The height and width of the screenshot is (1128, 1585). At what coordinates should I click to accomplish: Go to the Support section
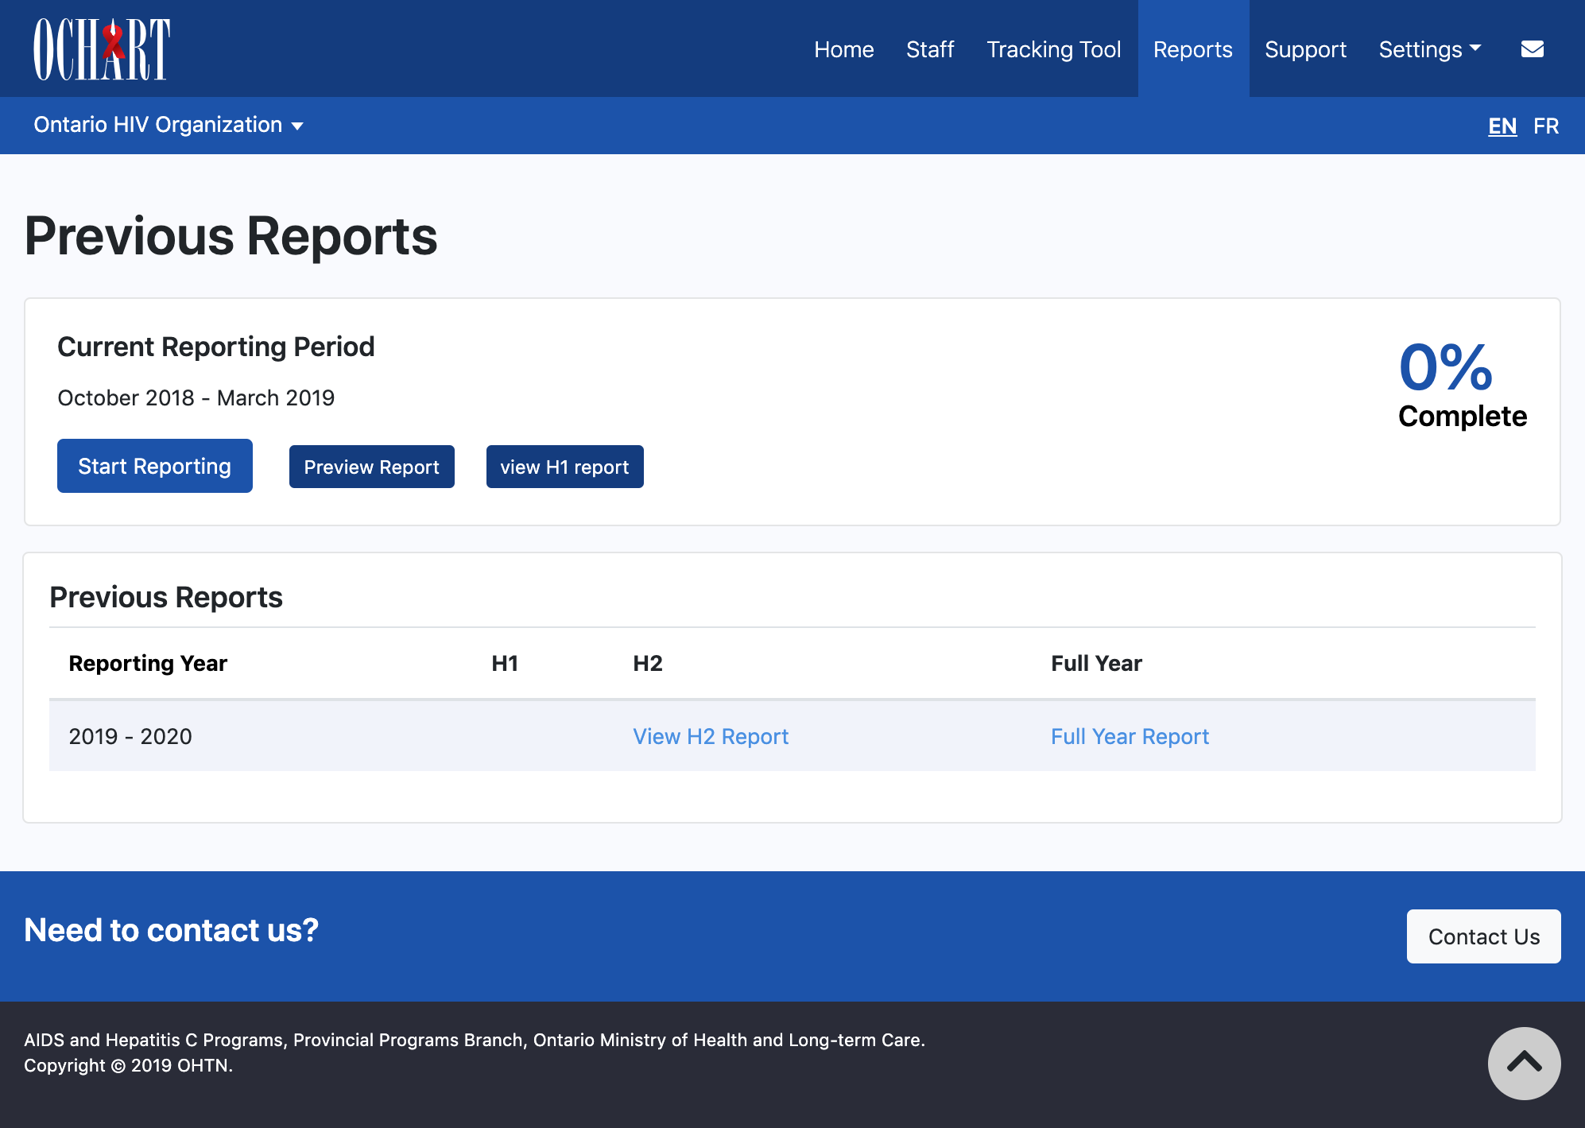tap(1305, 48)
